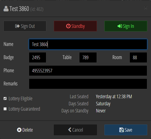Screen dimensions: 151x139
Task: Click into the Room field
Action: tap(138, 57)
